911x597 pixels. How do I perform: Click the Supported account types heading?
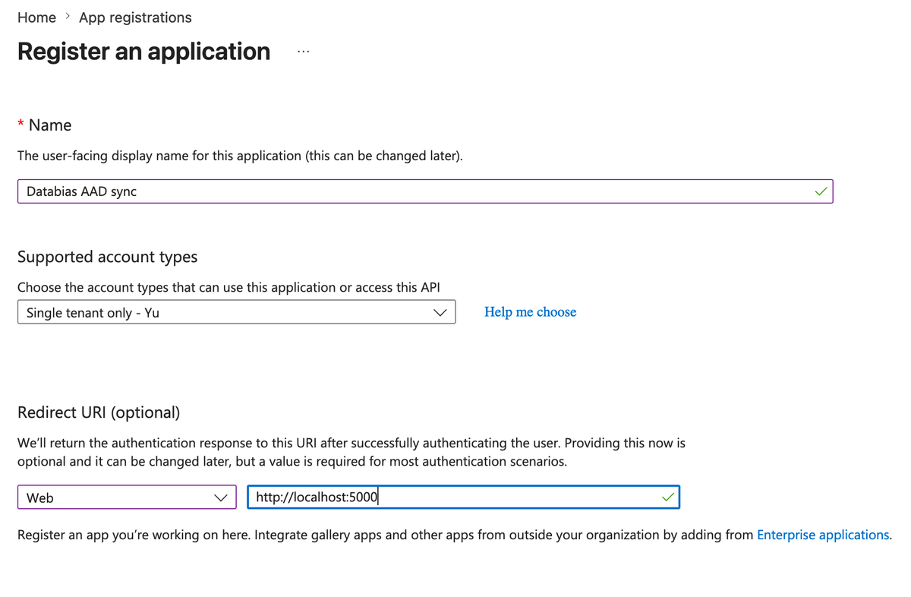click(107, 257)
